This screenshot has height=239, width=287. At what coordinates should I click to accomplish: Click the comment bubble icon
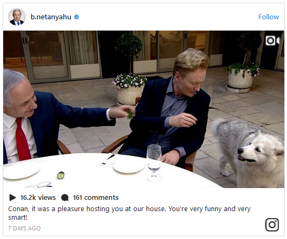[x=65, y=198]
